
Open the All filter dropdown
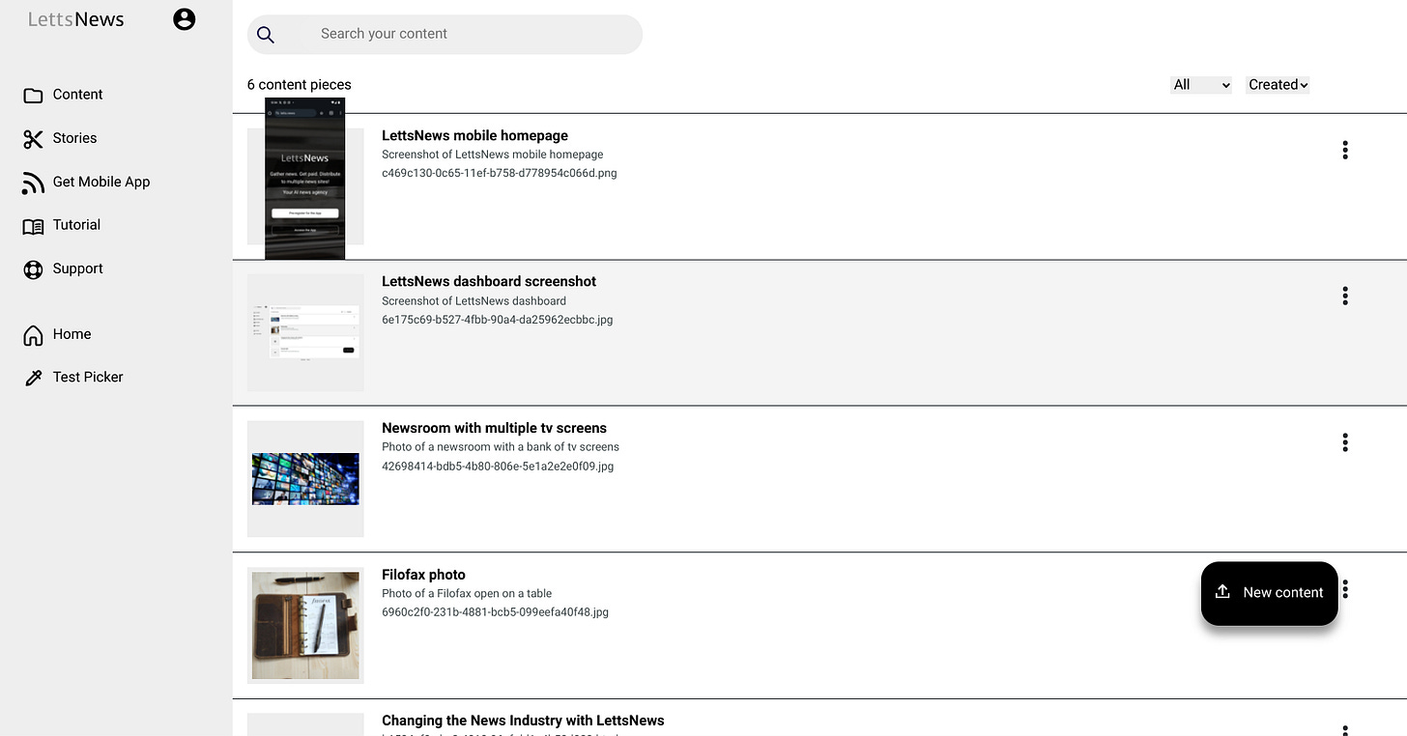point(1200,84)
